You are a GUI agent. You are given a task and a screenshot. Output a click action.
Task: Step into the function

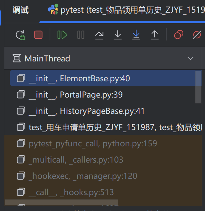coord(118,35)
